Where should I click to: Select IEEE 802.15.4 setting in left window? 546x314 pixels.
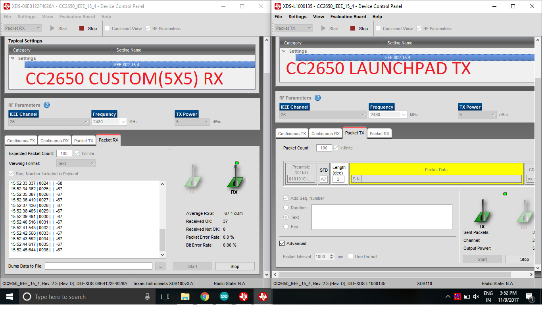(140, 65)
